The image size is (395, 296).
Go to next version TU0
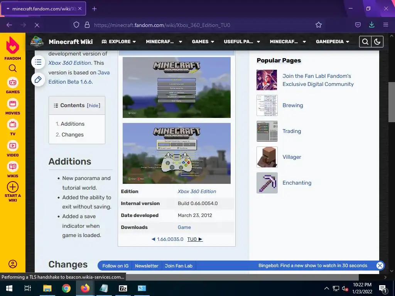click(x=195, y=239)
